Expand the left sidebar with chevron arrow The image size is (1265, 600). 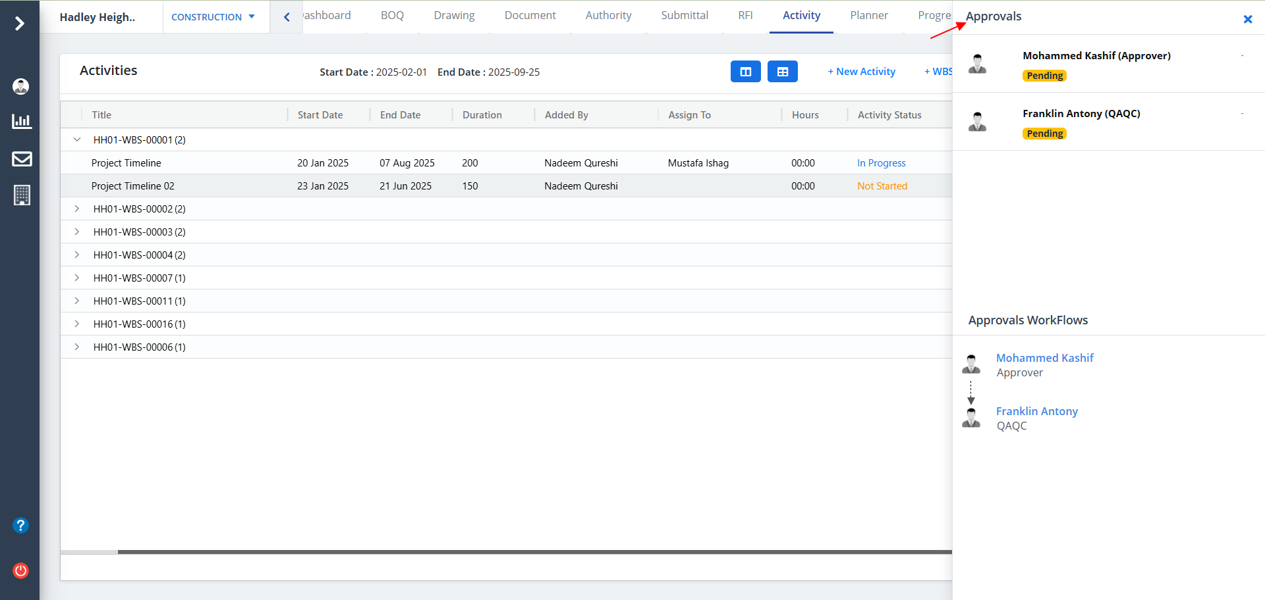pos(20,24)
